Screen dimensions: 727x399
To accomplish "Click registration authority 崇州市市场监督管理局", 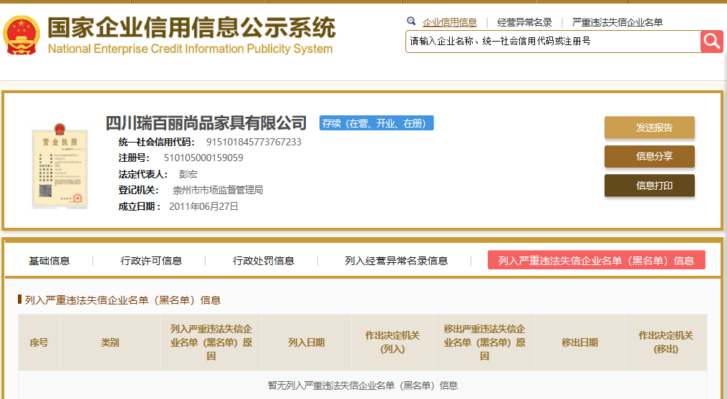I will pos(218,191).
